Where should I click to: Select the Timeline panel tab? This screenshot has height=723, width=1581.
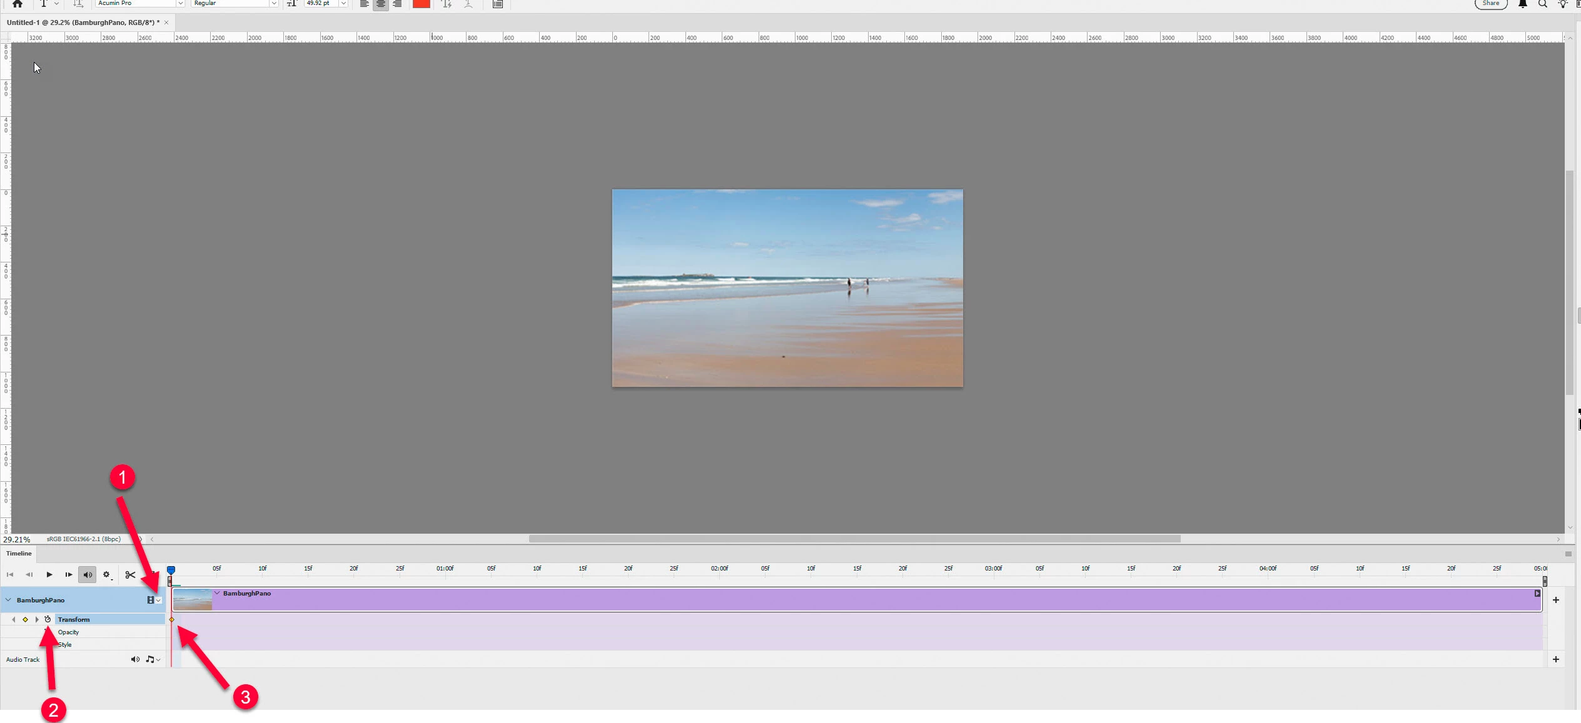19,554
